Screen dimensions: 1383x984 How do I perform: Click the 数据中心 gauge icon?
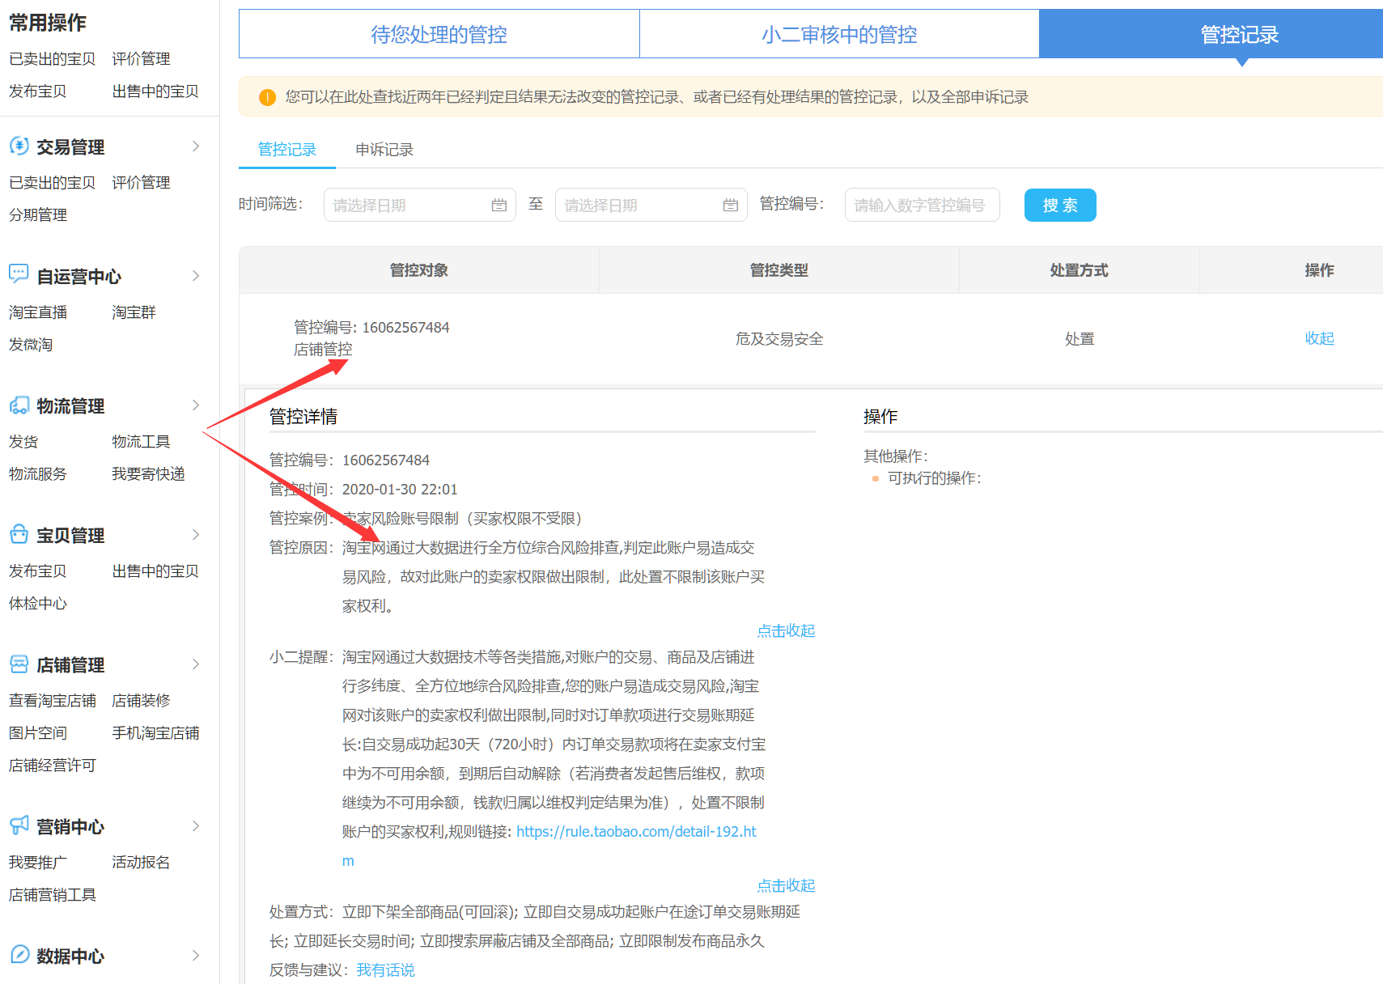tap(19, 955)
